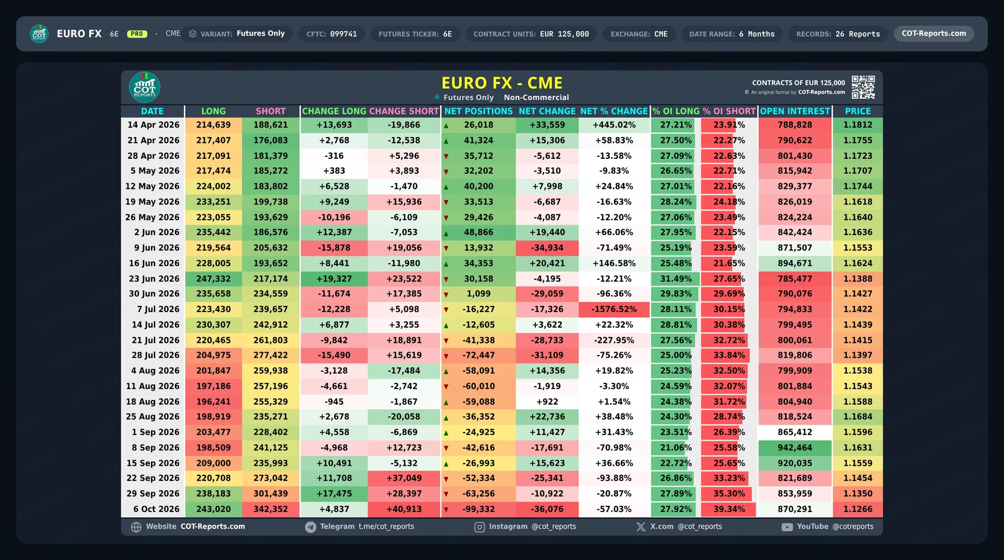Click the 1.1812 price cell
Viewport: 1004px width, 560px height.
[x=857, y=125]
